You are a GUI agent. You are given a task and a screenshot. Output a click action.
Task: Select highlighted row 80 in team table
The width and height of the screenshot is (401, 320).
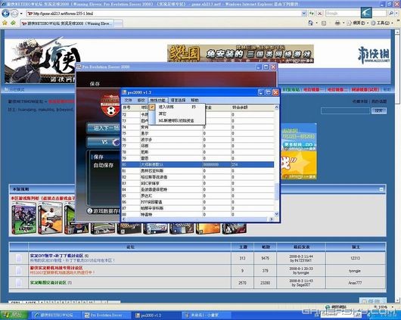(197, 164)
